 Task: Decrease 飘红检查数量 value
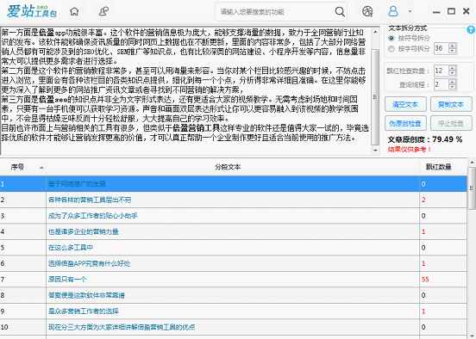pyautogui.click(x=453, y=73)
